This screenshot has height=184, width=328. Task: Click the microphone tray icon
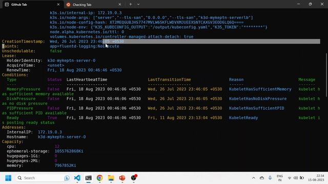270,178
